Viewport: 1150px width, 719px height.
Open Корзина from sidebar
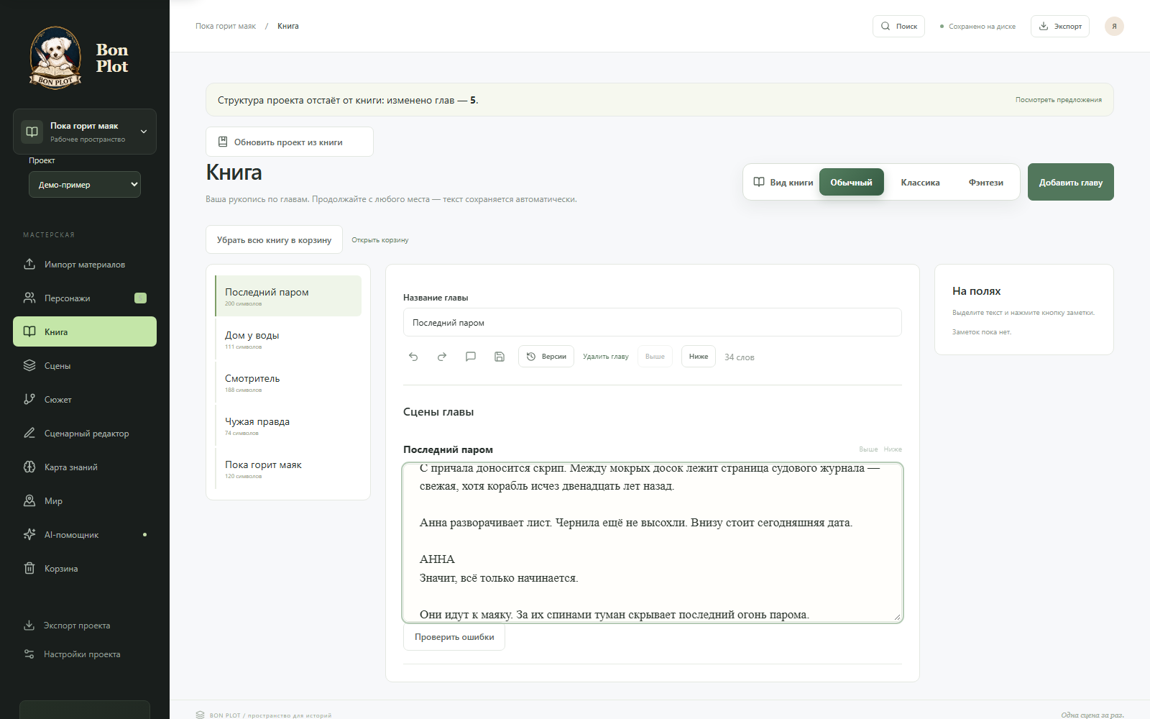[x=85, y=569]
